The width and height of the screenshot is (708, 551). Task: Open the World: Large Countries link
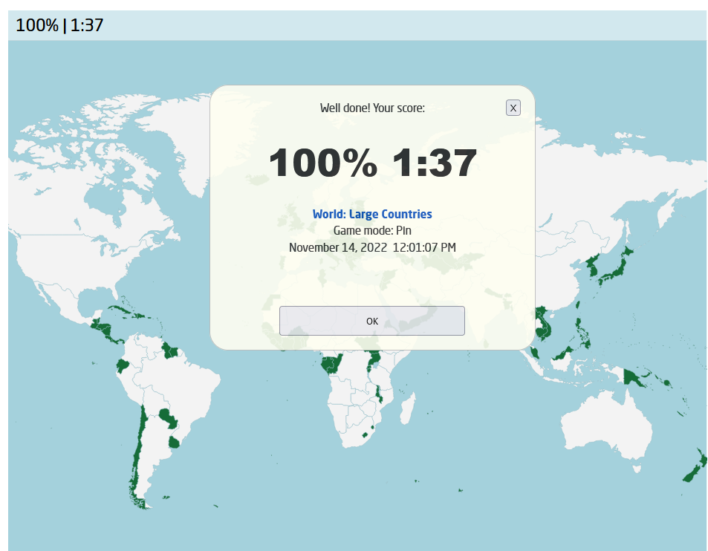pyautogui.click(x=372, y=214)
